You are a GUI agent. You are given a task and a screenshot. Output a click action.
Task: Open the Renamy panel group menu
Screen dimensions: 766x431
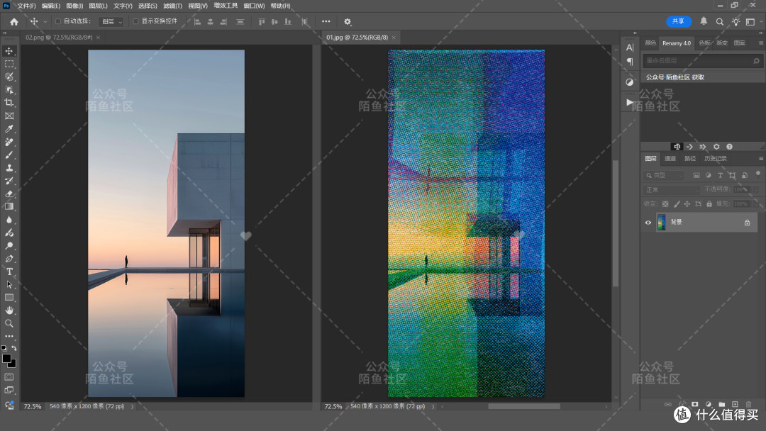(760, 43)
